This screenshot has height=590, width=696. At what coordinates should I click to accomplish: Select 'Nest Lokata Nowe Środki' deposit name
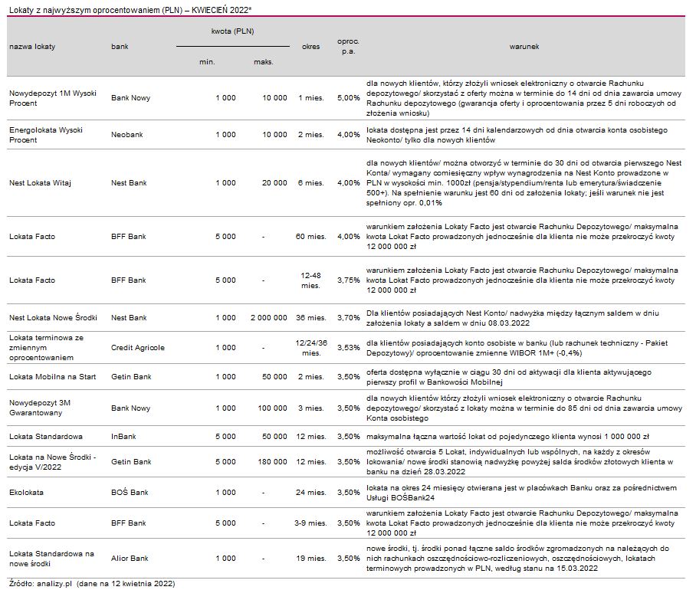point(53,318)
